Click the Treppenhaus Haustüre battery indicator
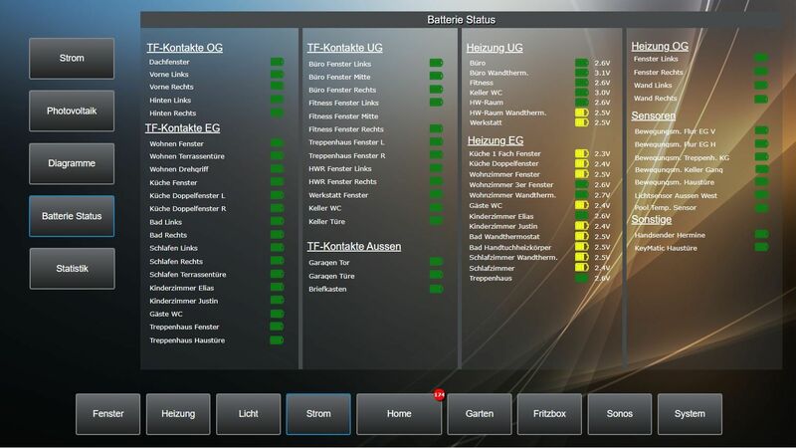 (x=277, y=340)
